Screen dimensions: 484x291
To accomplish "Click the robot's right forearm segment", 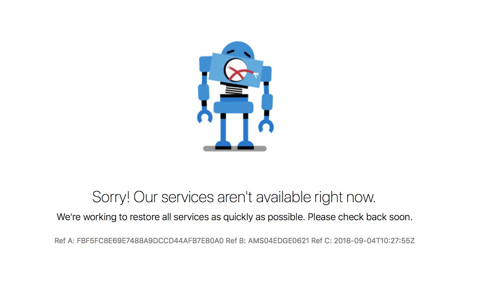I will (x=267, y=102).
